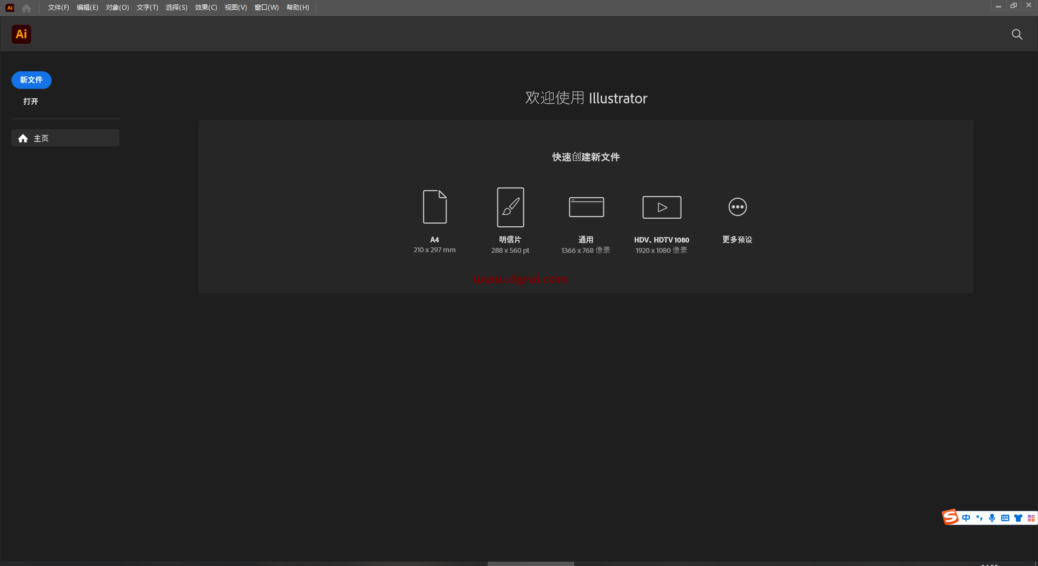Select the HDV、HDTV 1080 preset icon

tap(661, 207)
